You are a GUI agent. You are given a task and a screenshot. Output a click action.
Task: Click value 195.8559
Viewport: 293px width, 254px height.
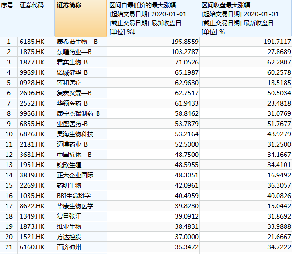(185, 42)
